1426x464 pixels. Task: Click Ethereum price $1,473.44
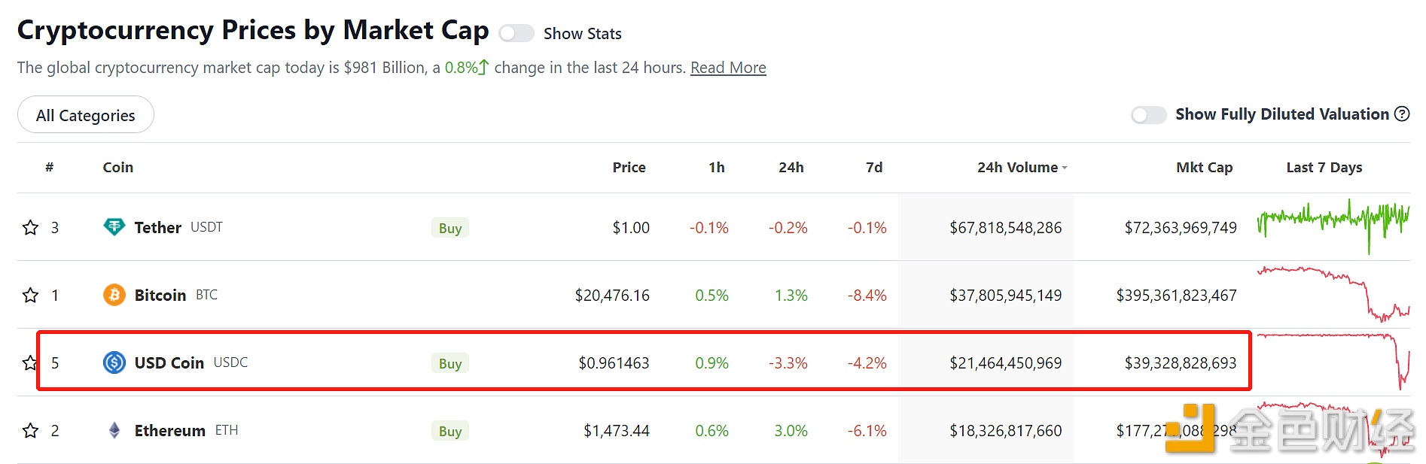(617, 430)
